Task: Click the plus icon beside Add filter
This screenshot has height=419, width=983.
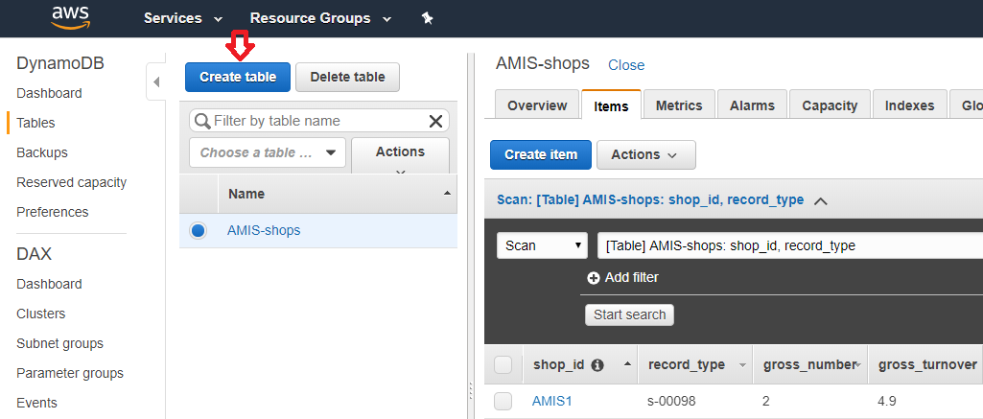Action: click(594, 278)
